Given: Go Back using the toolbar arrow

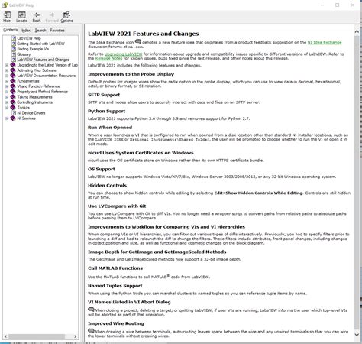Looking at the screenshot, I should click(x=37, y=15).
